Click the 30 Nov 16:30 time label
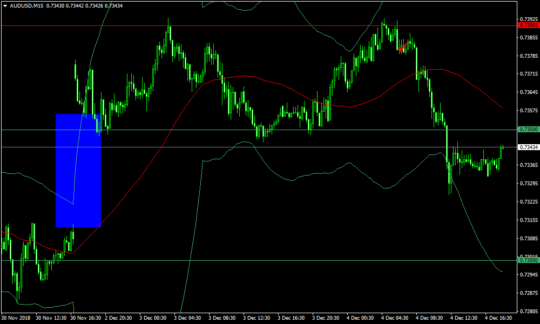The height and width of the screenshot is (324, 540). tap(86, 318)
